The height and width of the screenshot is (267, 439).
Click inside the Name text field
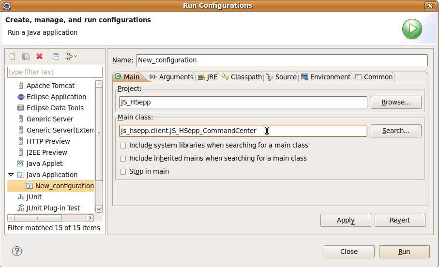[x=282, y=60]
